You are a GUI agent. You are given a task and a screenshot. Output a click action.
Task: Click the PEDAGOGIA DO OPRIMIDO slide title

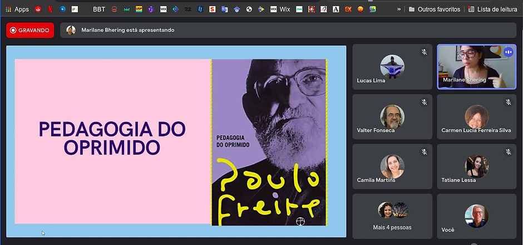tap(112, 138)
